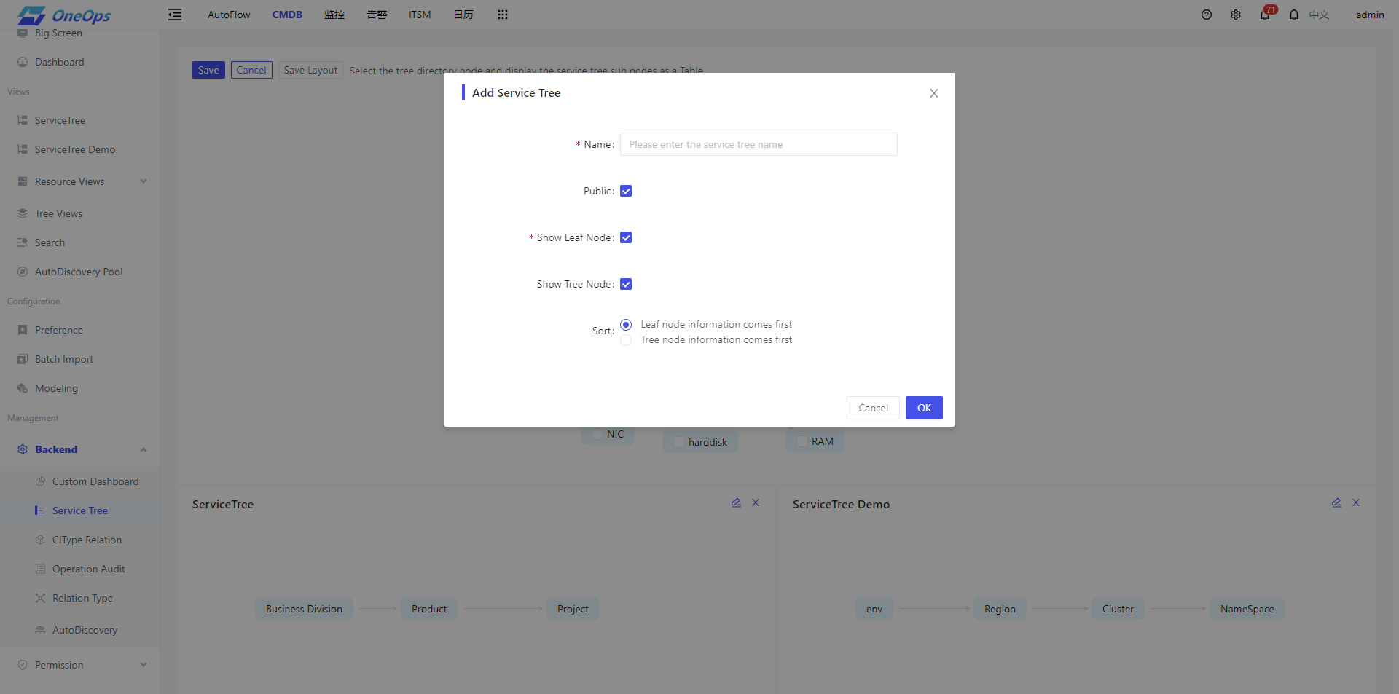The width and height of the screenshot is (1399, 694).
Task: Click the Cluster node
Action: [1118, 609]
